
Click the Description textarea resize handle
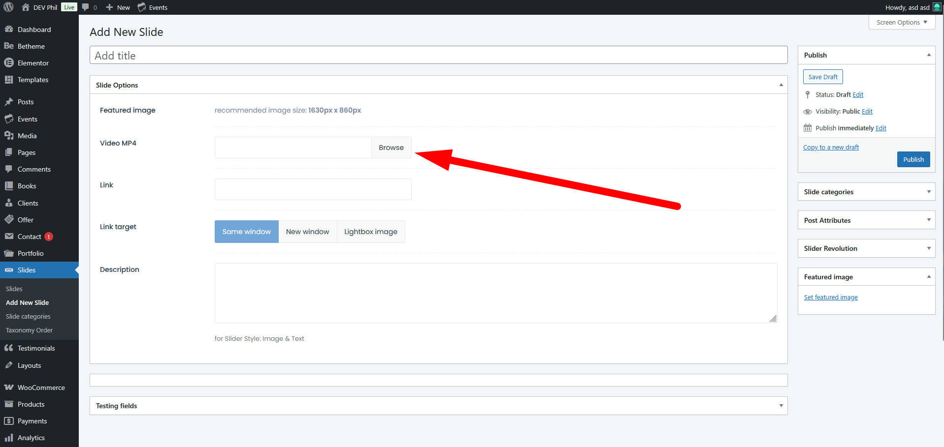773,319
